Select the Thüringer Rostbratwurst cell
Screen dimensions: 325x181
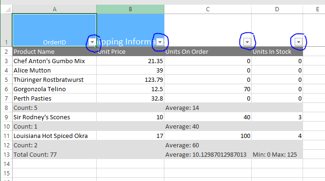pyautogui.click(x=54, y=80)
